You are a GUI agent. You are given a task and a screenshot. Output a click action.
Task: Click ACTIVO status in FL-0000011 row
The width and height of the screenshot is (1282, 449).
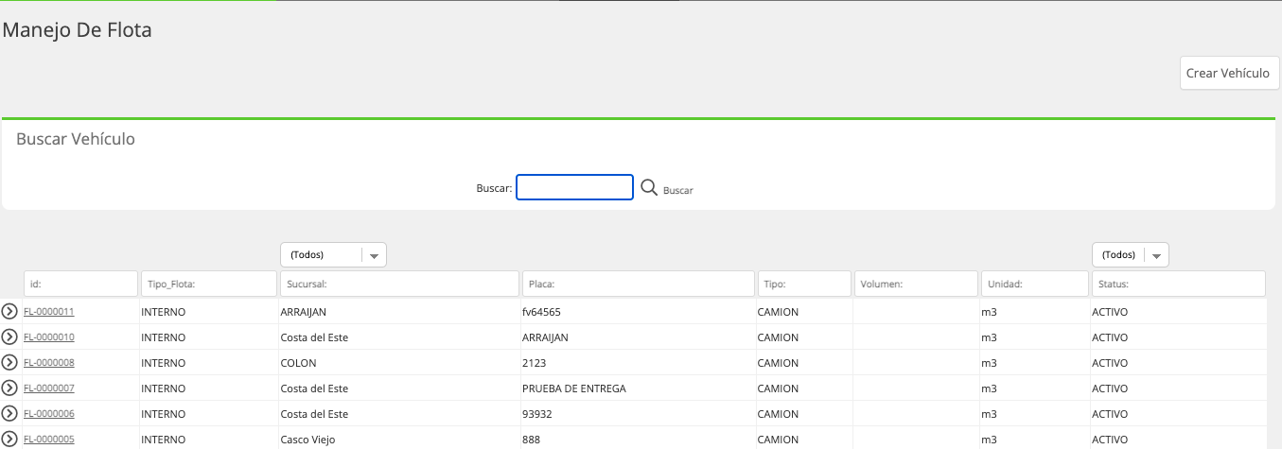coord(1110,311)
